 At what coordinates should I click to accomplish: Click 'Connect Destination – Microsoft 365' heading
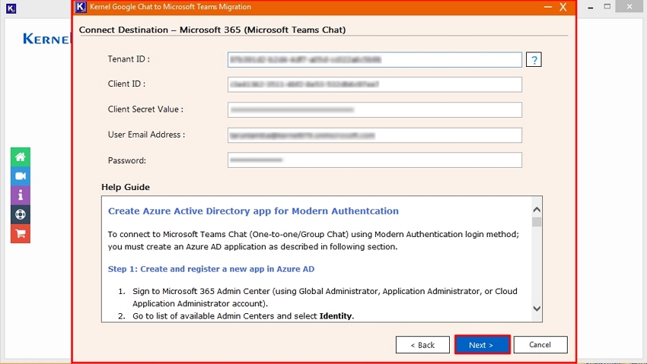pos(212,30)
